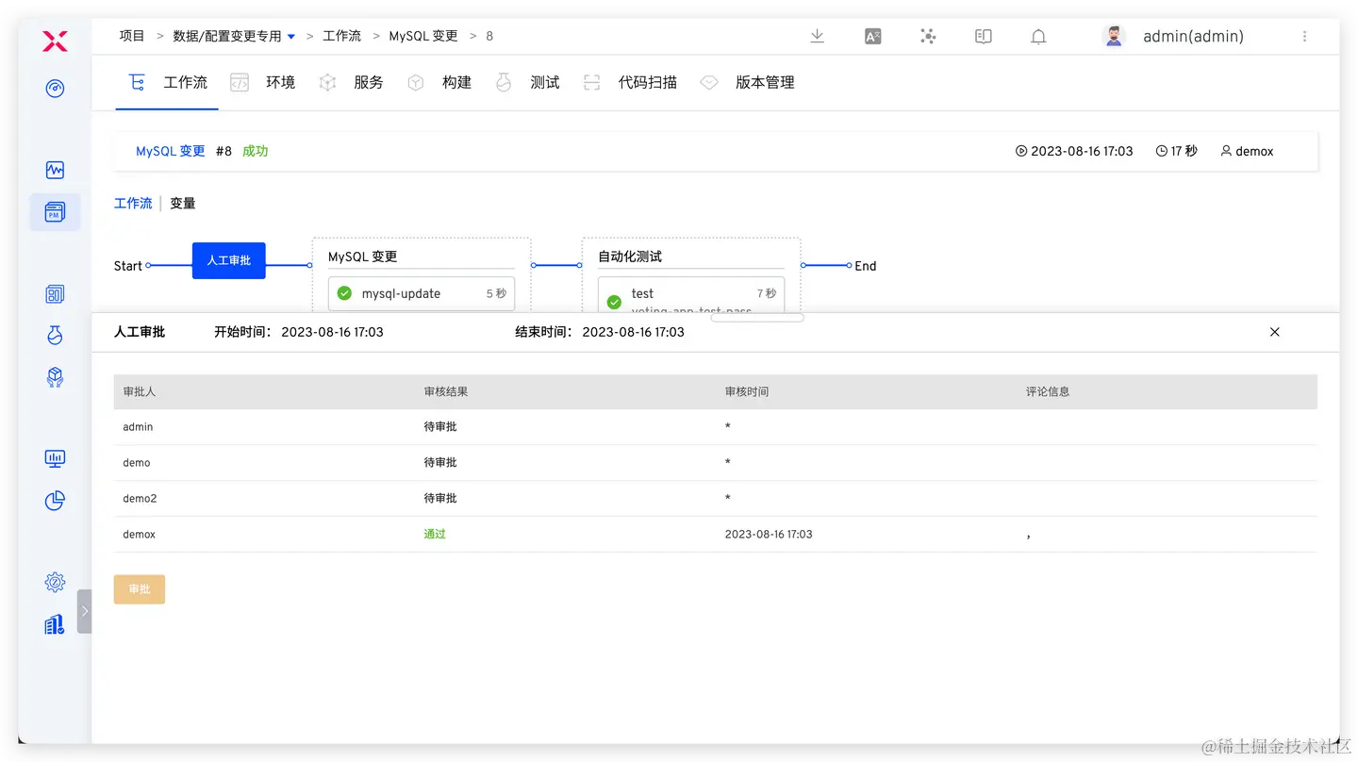Screen dimensions: 1358x762
Task: Click the download icon in top bar
Action: pos(818,36)
